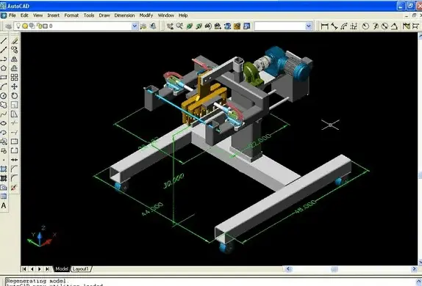Select the Line draw tool
The width and height of the screenshot is (422, 286).
[x=4, y=41]
